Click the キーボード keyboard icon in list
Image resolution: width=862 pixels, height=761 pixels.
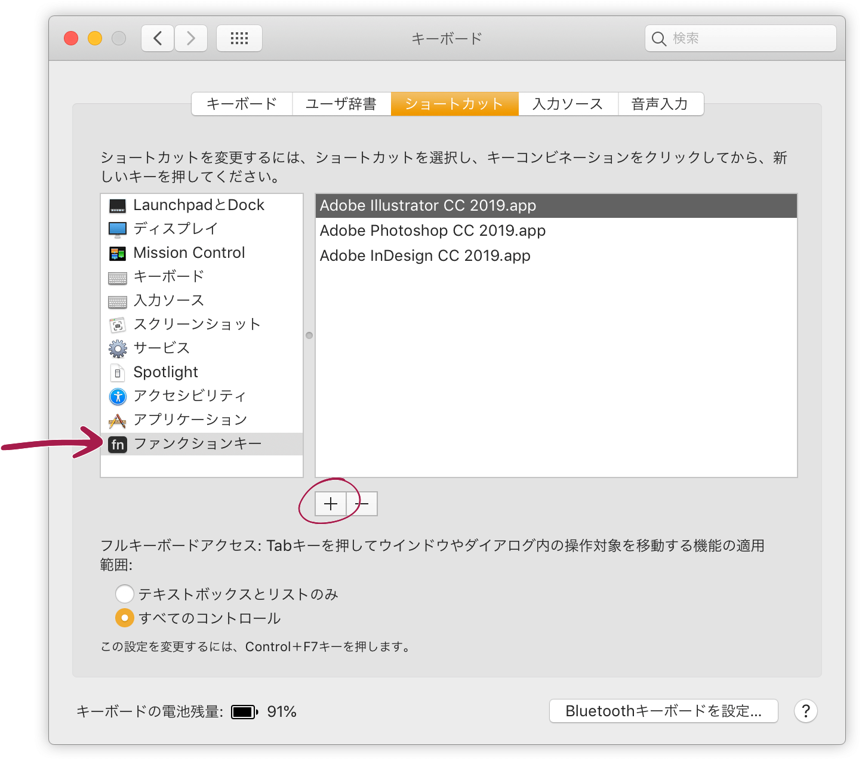click(x=118, y=278)
